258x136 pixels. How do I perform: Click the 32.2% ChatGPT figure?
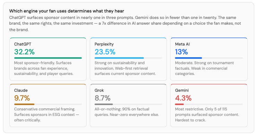tap(24, 52)
